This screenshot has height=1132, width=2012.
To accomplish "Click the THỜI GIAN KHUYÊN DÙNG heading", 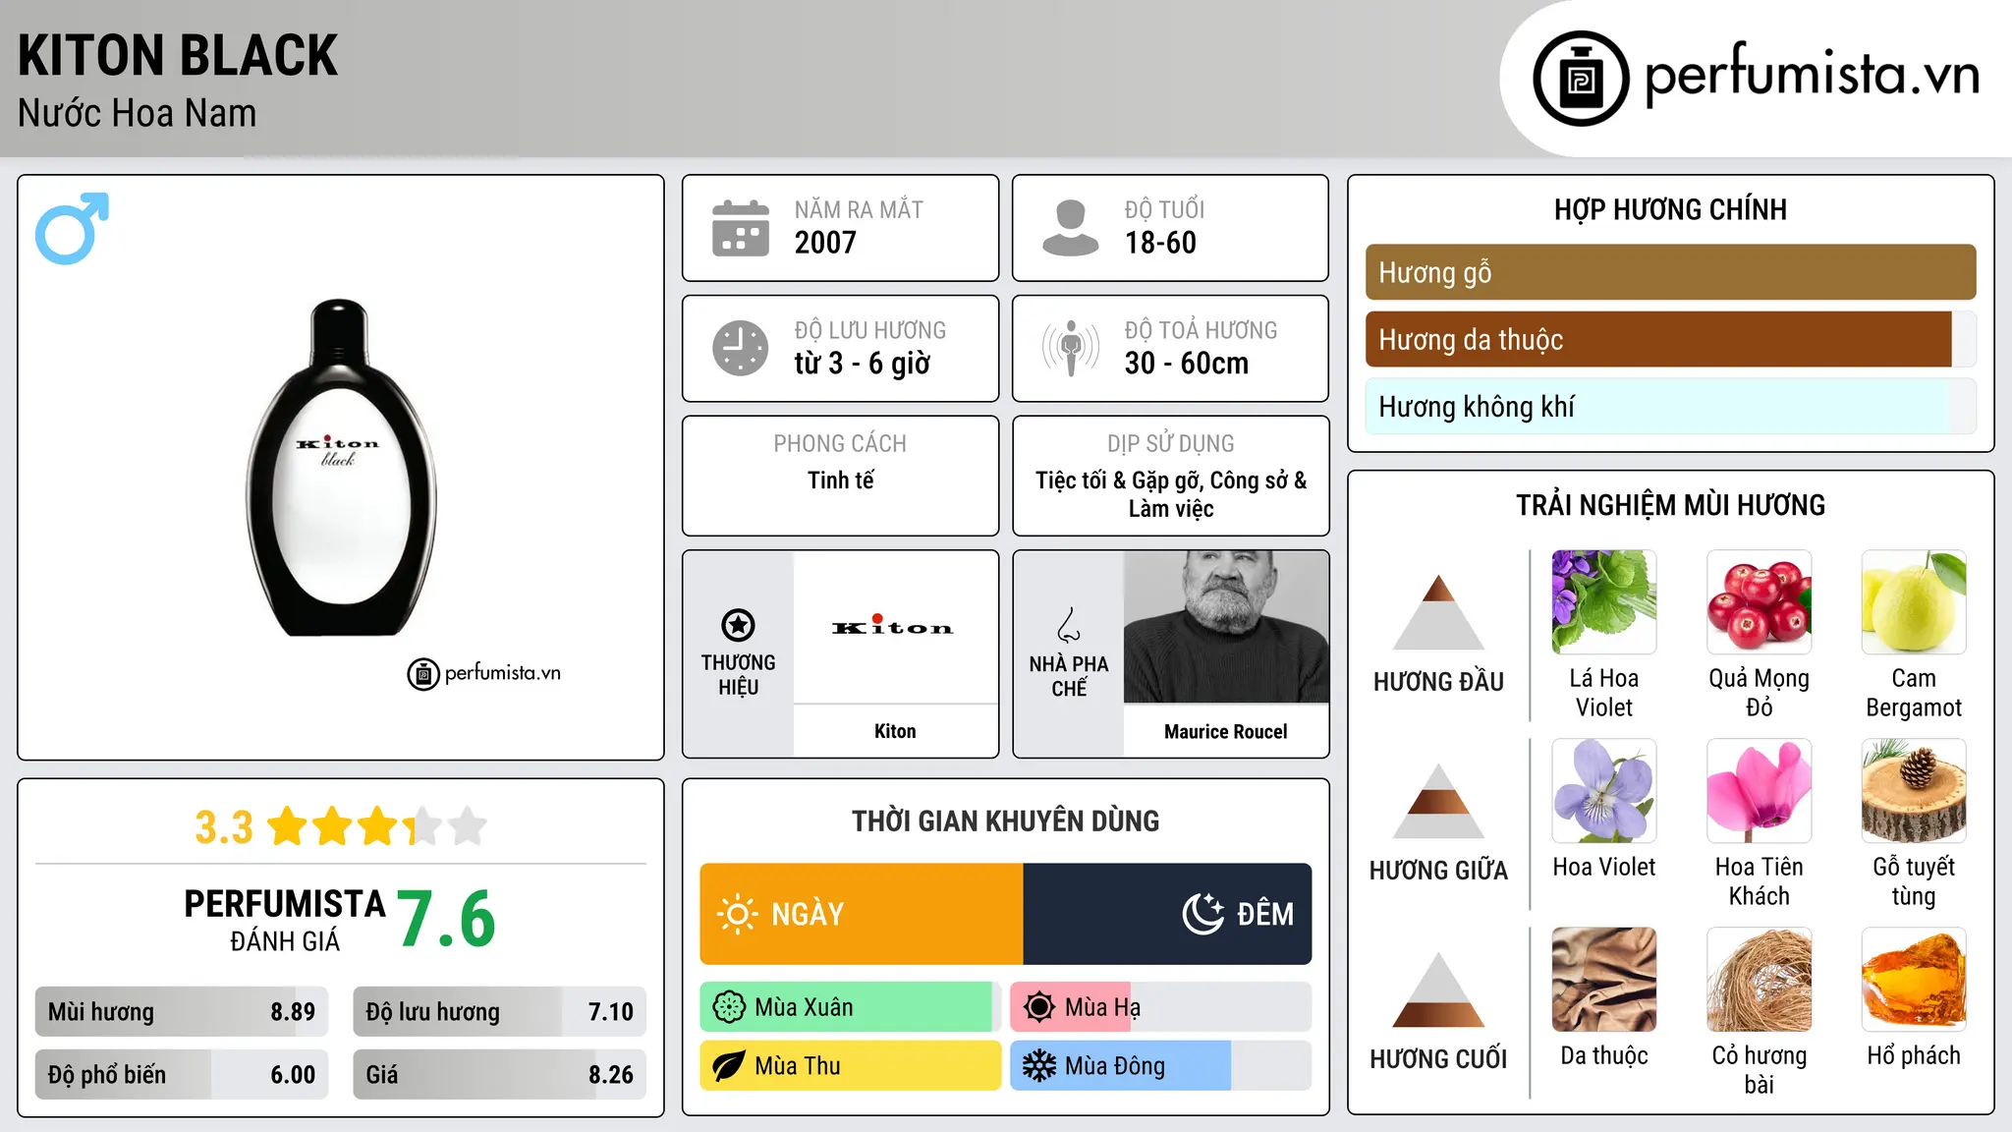I will pos(1005,821).
